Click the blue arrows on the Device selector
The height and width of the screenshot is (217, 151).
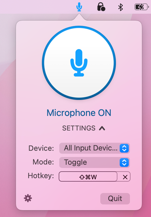(124, 148)
